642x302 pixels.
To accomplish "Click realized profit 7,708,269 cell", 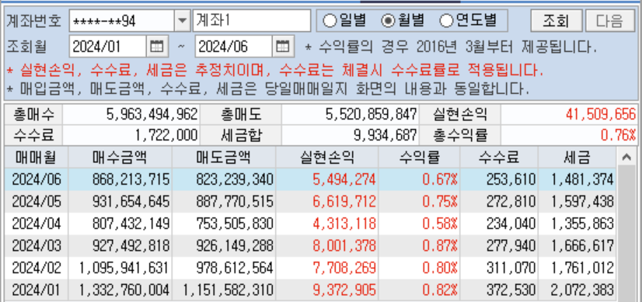I will click(327, 268).
